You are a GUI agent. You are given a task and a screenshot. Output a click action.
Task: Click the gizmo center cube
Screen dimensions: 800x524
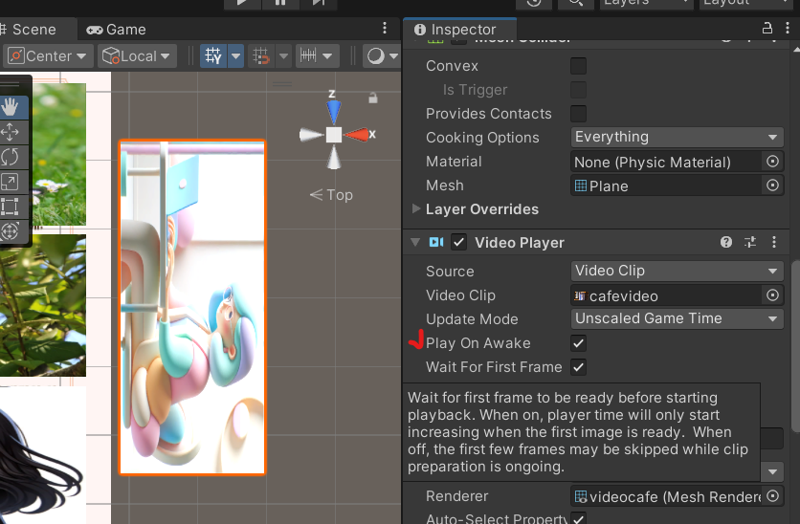coord(334,135)
